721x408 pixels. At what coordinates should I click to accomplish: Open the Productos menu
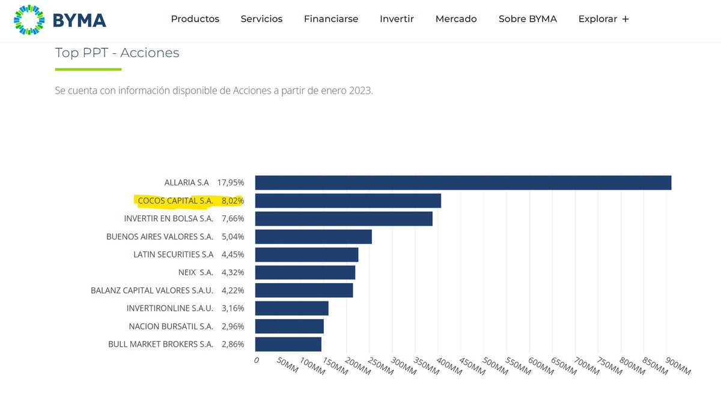click(x=195, y=19)
